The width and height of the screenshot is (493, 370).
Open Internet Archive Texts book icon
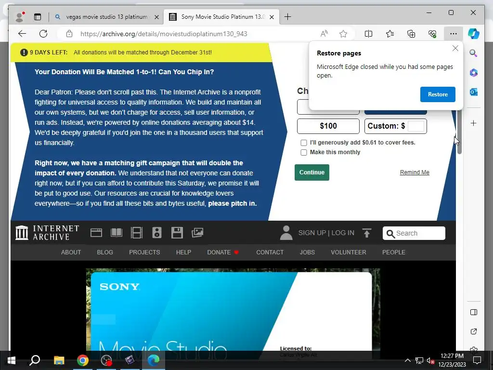[x=117, y=233]
